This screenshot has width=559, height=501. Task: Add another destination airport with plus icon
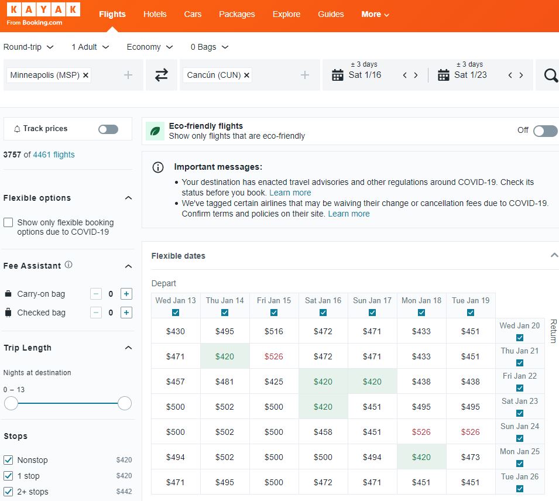click(305, 75)
